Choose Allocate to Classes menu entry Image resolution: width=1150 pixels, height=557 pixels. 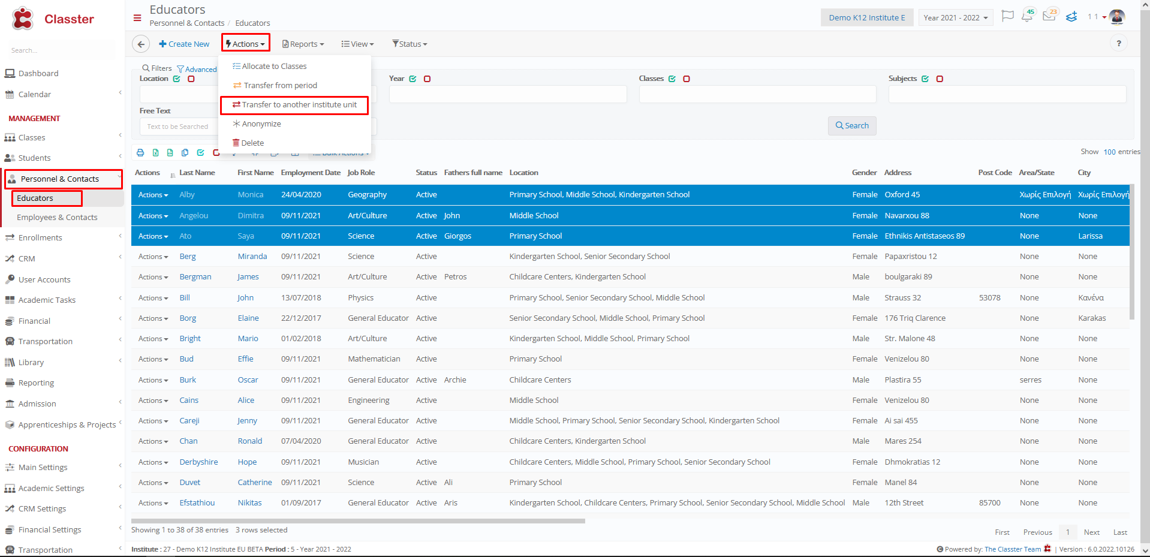(x=270, y=66)
